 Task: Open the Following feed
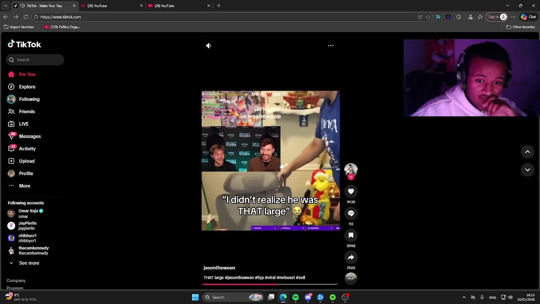(x=23, y=99)
